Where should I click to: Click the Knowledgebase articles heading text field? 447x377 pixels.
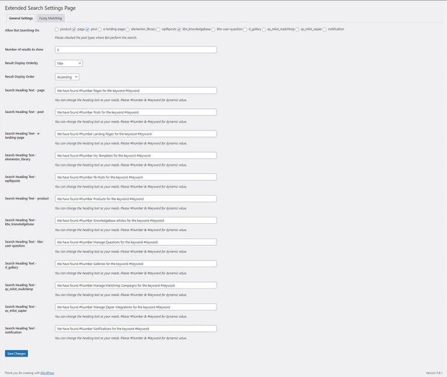[136, 220]
